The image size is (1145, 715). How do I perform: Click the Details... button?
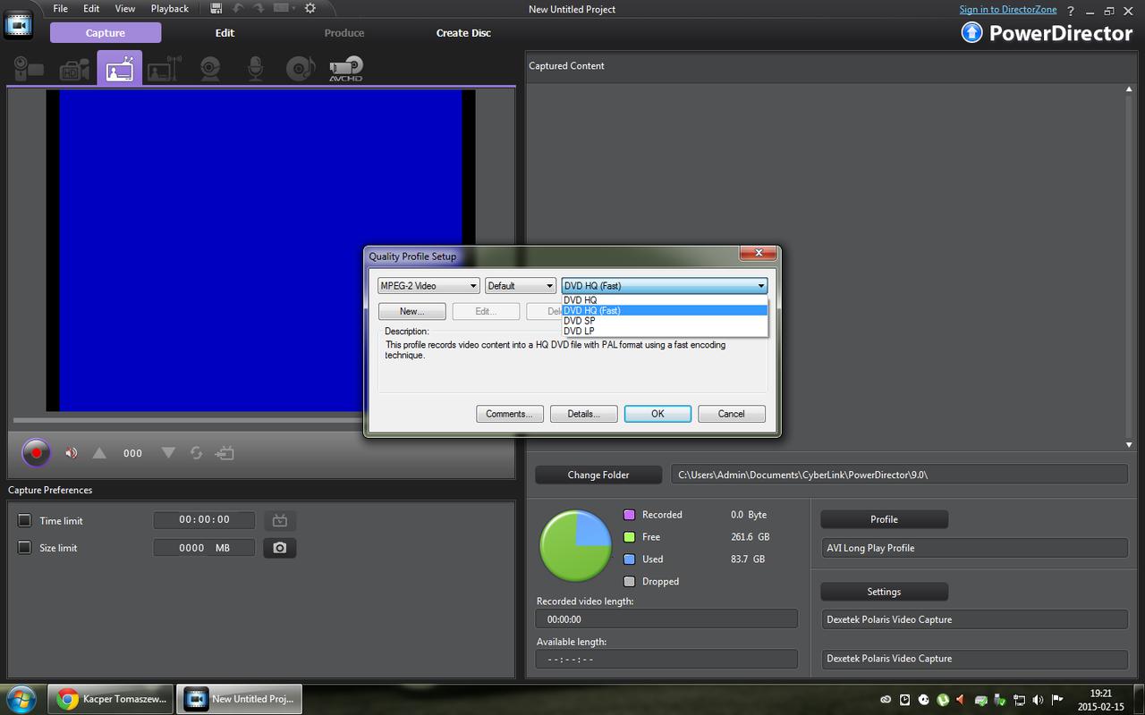583,414
